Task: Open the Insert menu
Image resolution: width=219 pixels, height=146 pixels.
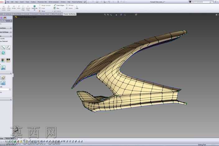Action: pyautogui.click(x=22, y=2)
